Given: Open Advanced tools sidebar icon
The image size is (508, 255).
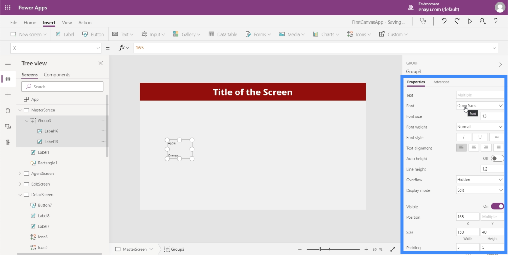Looking at the screenshot, I should [x=8, y=142].
